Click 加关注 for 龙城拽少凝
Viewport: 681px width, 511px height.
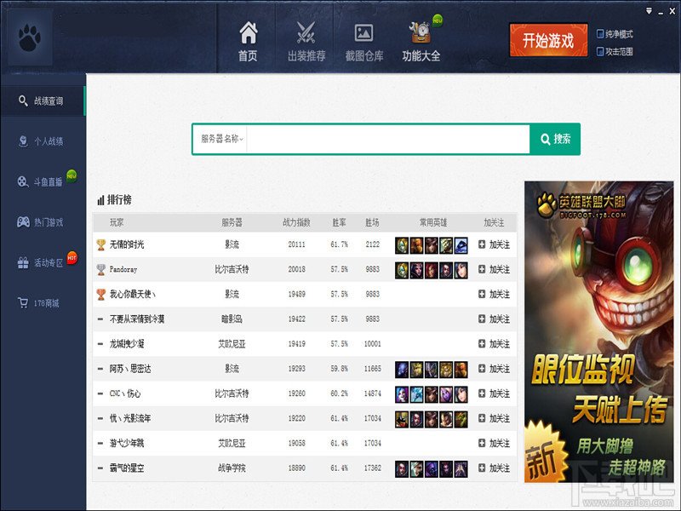494,344
